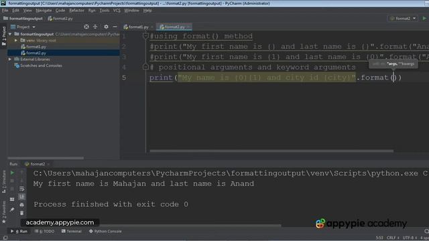This screenshot has height=241, width=429.
Task: Close the format2 run tab
Action: [48, 164]
